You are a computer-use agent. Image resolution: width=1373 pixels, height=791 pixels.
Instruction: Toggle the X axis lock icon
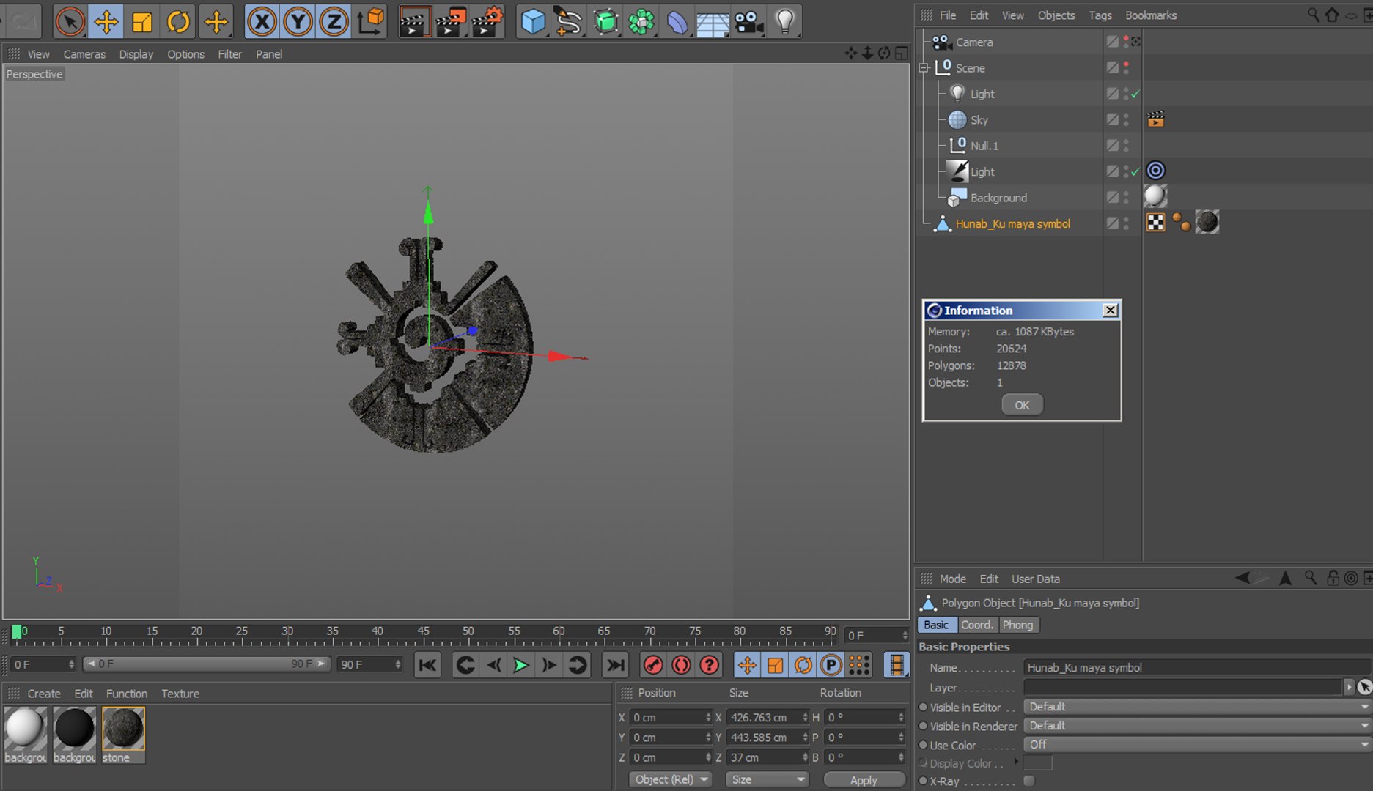coord(262,22)
